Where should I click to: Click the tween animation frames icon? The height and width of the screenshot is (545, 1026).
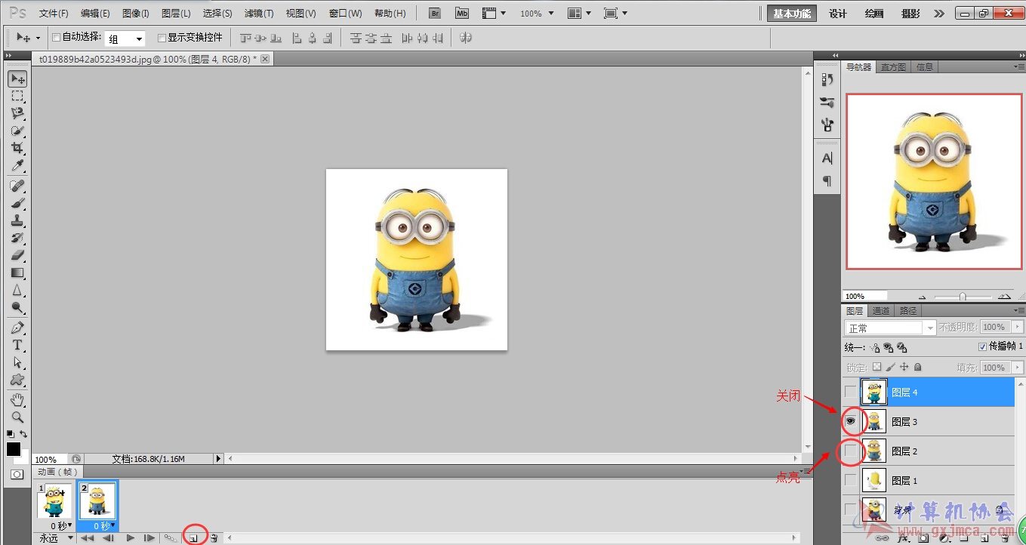click(171, 537)
